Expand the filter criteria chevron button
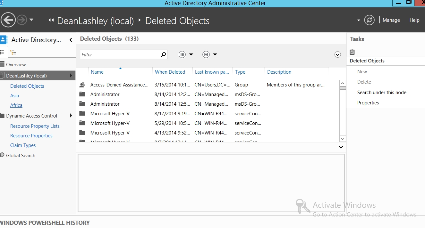This screenshot has width=425, height=228. pos(337,54)
